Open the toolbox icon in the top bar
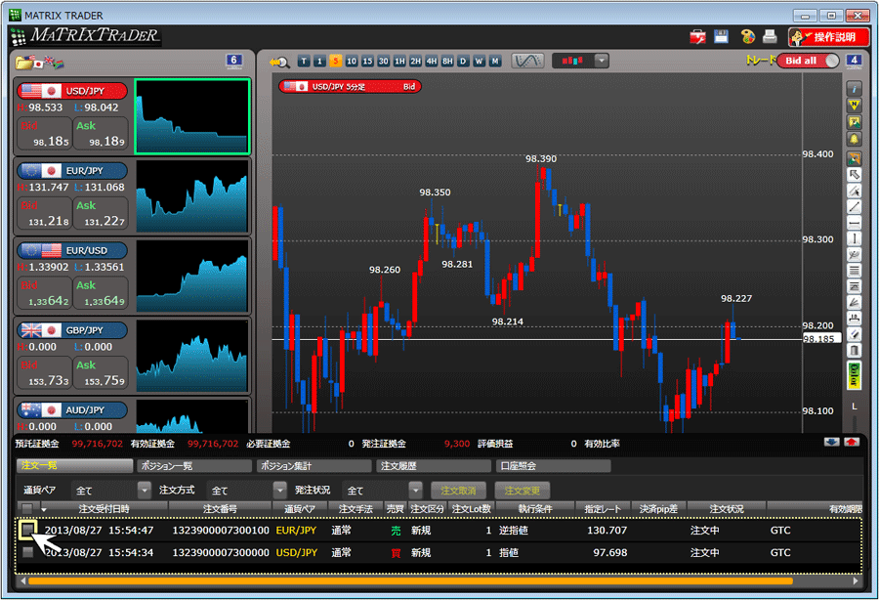The image size is (879, 600). click(697, 37)
